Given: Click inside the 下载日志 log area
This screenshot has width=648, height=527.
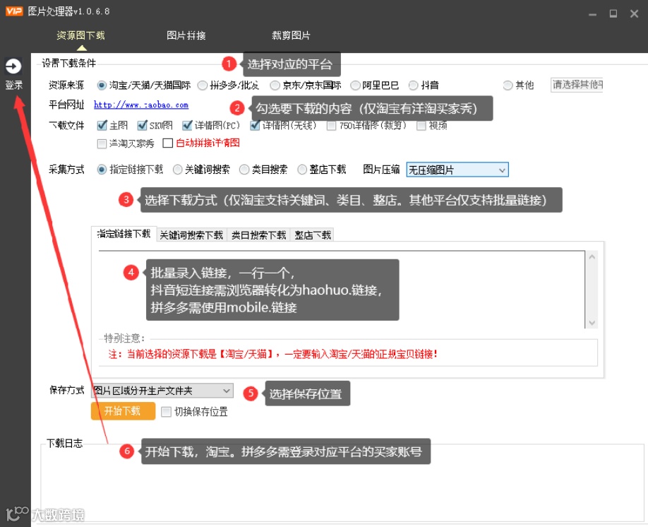Looking at the screenshot, I should coord(342,484).
